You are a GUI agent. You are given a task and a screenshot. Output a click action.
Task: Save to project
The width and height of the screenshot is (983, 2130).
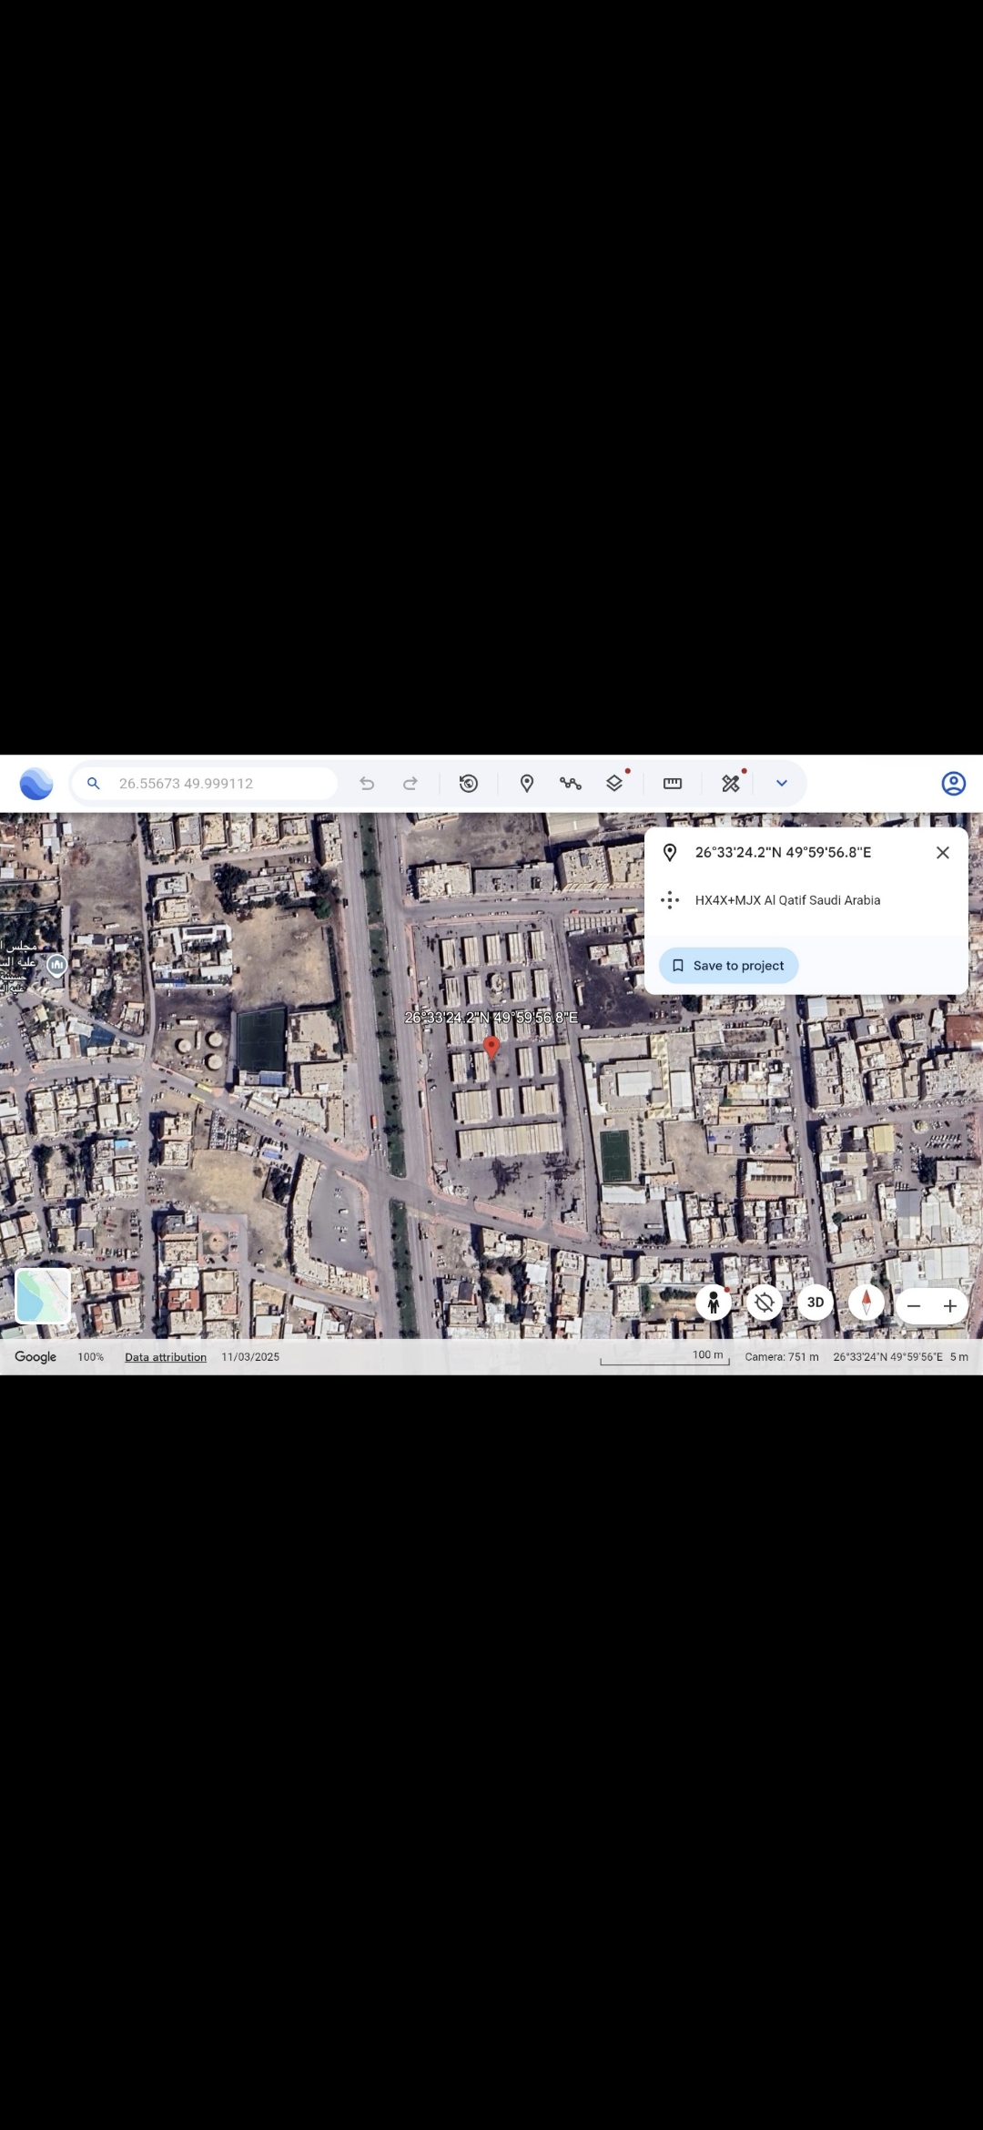(729, 966)
